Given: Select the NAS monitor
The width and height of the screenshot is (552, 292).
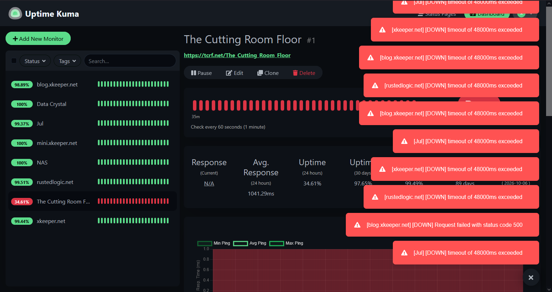Looking at the screenshot, I should point(92,162).
